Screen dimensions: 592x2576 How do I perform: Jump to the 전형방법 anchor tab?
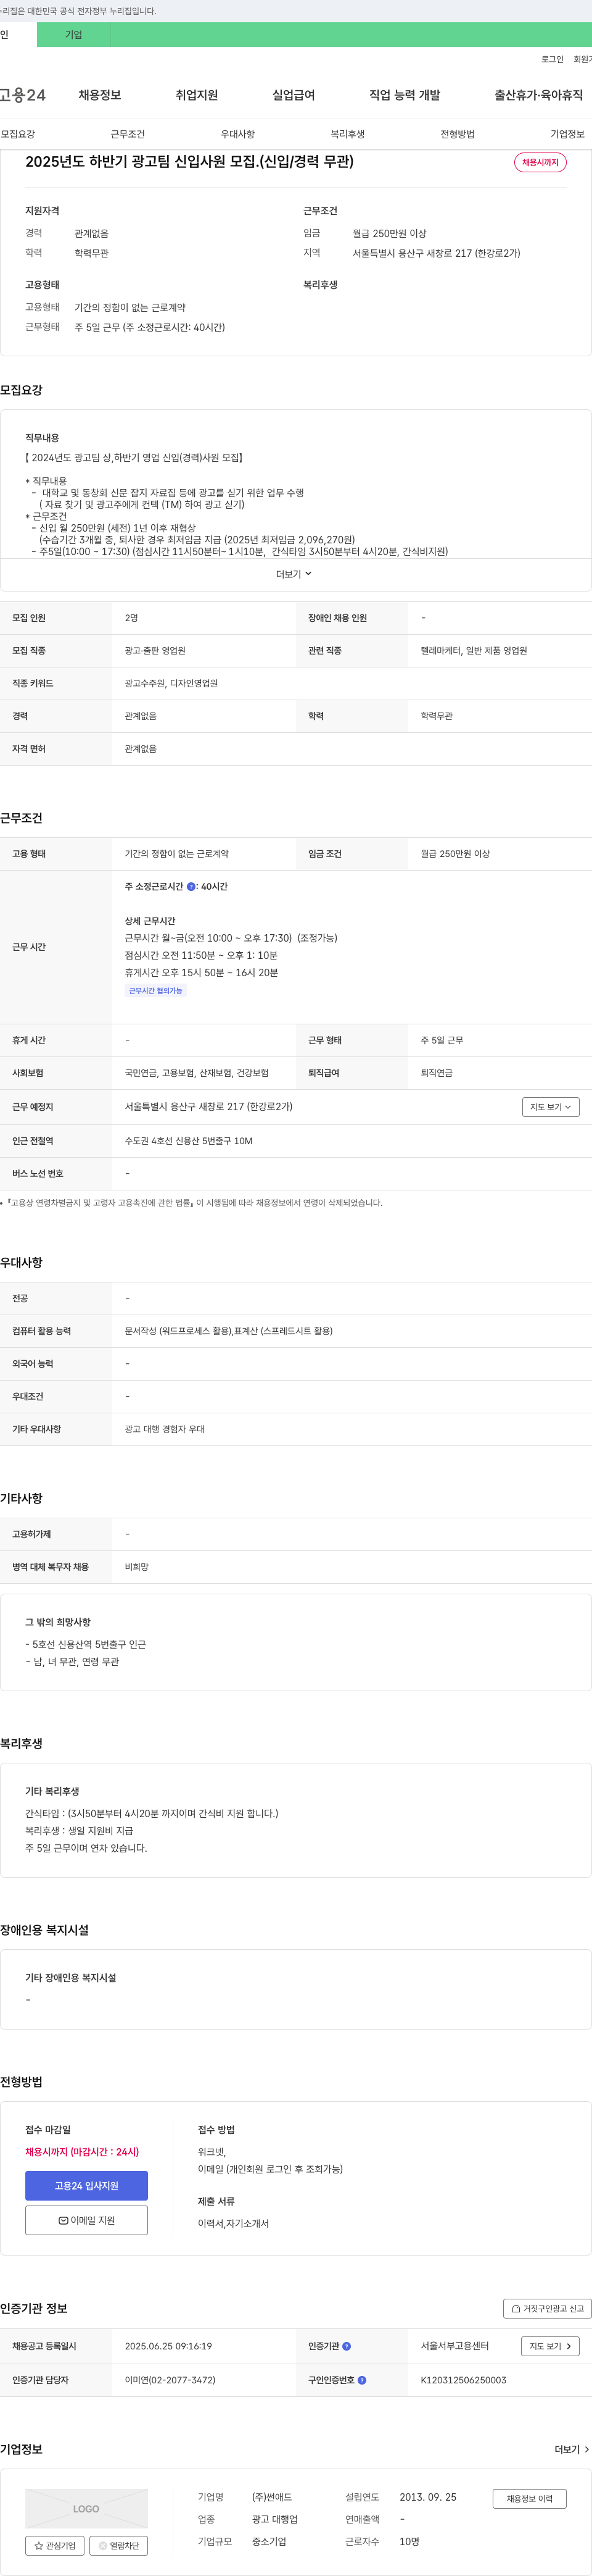point(457,134)
